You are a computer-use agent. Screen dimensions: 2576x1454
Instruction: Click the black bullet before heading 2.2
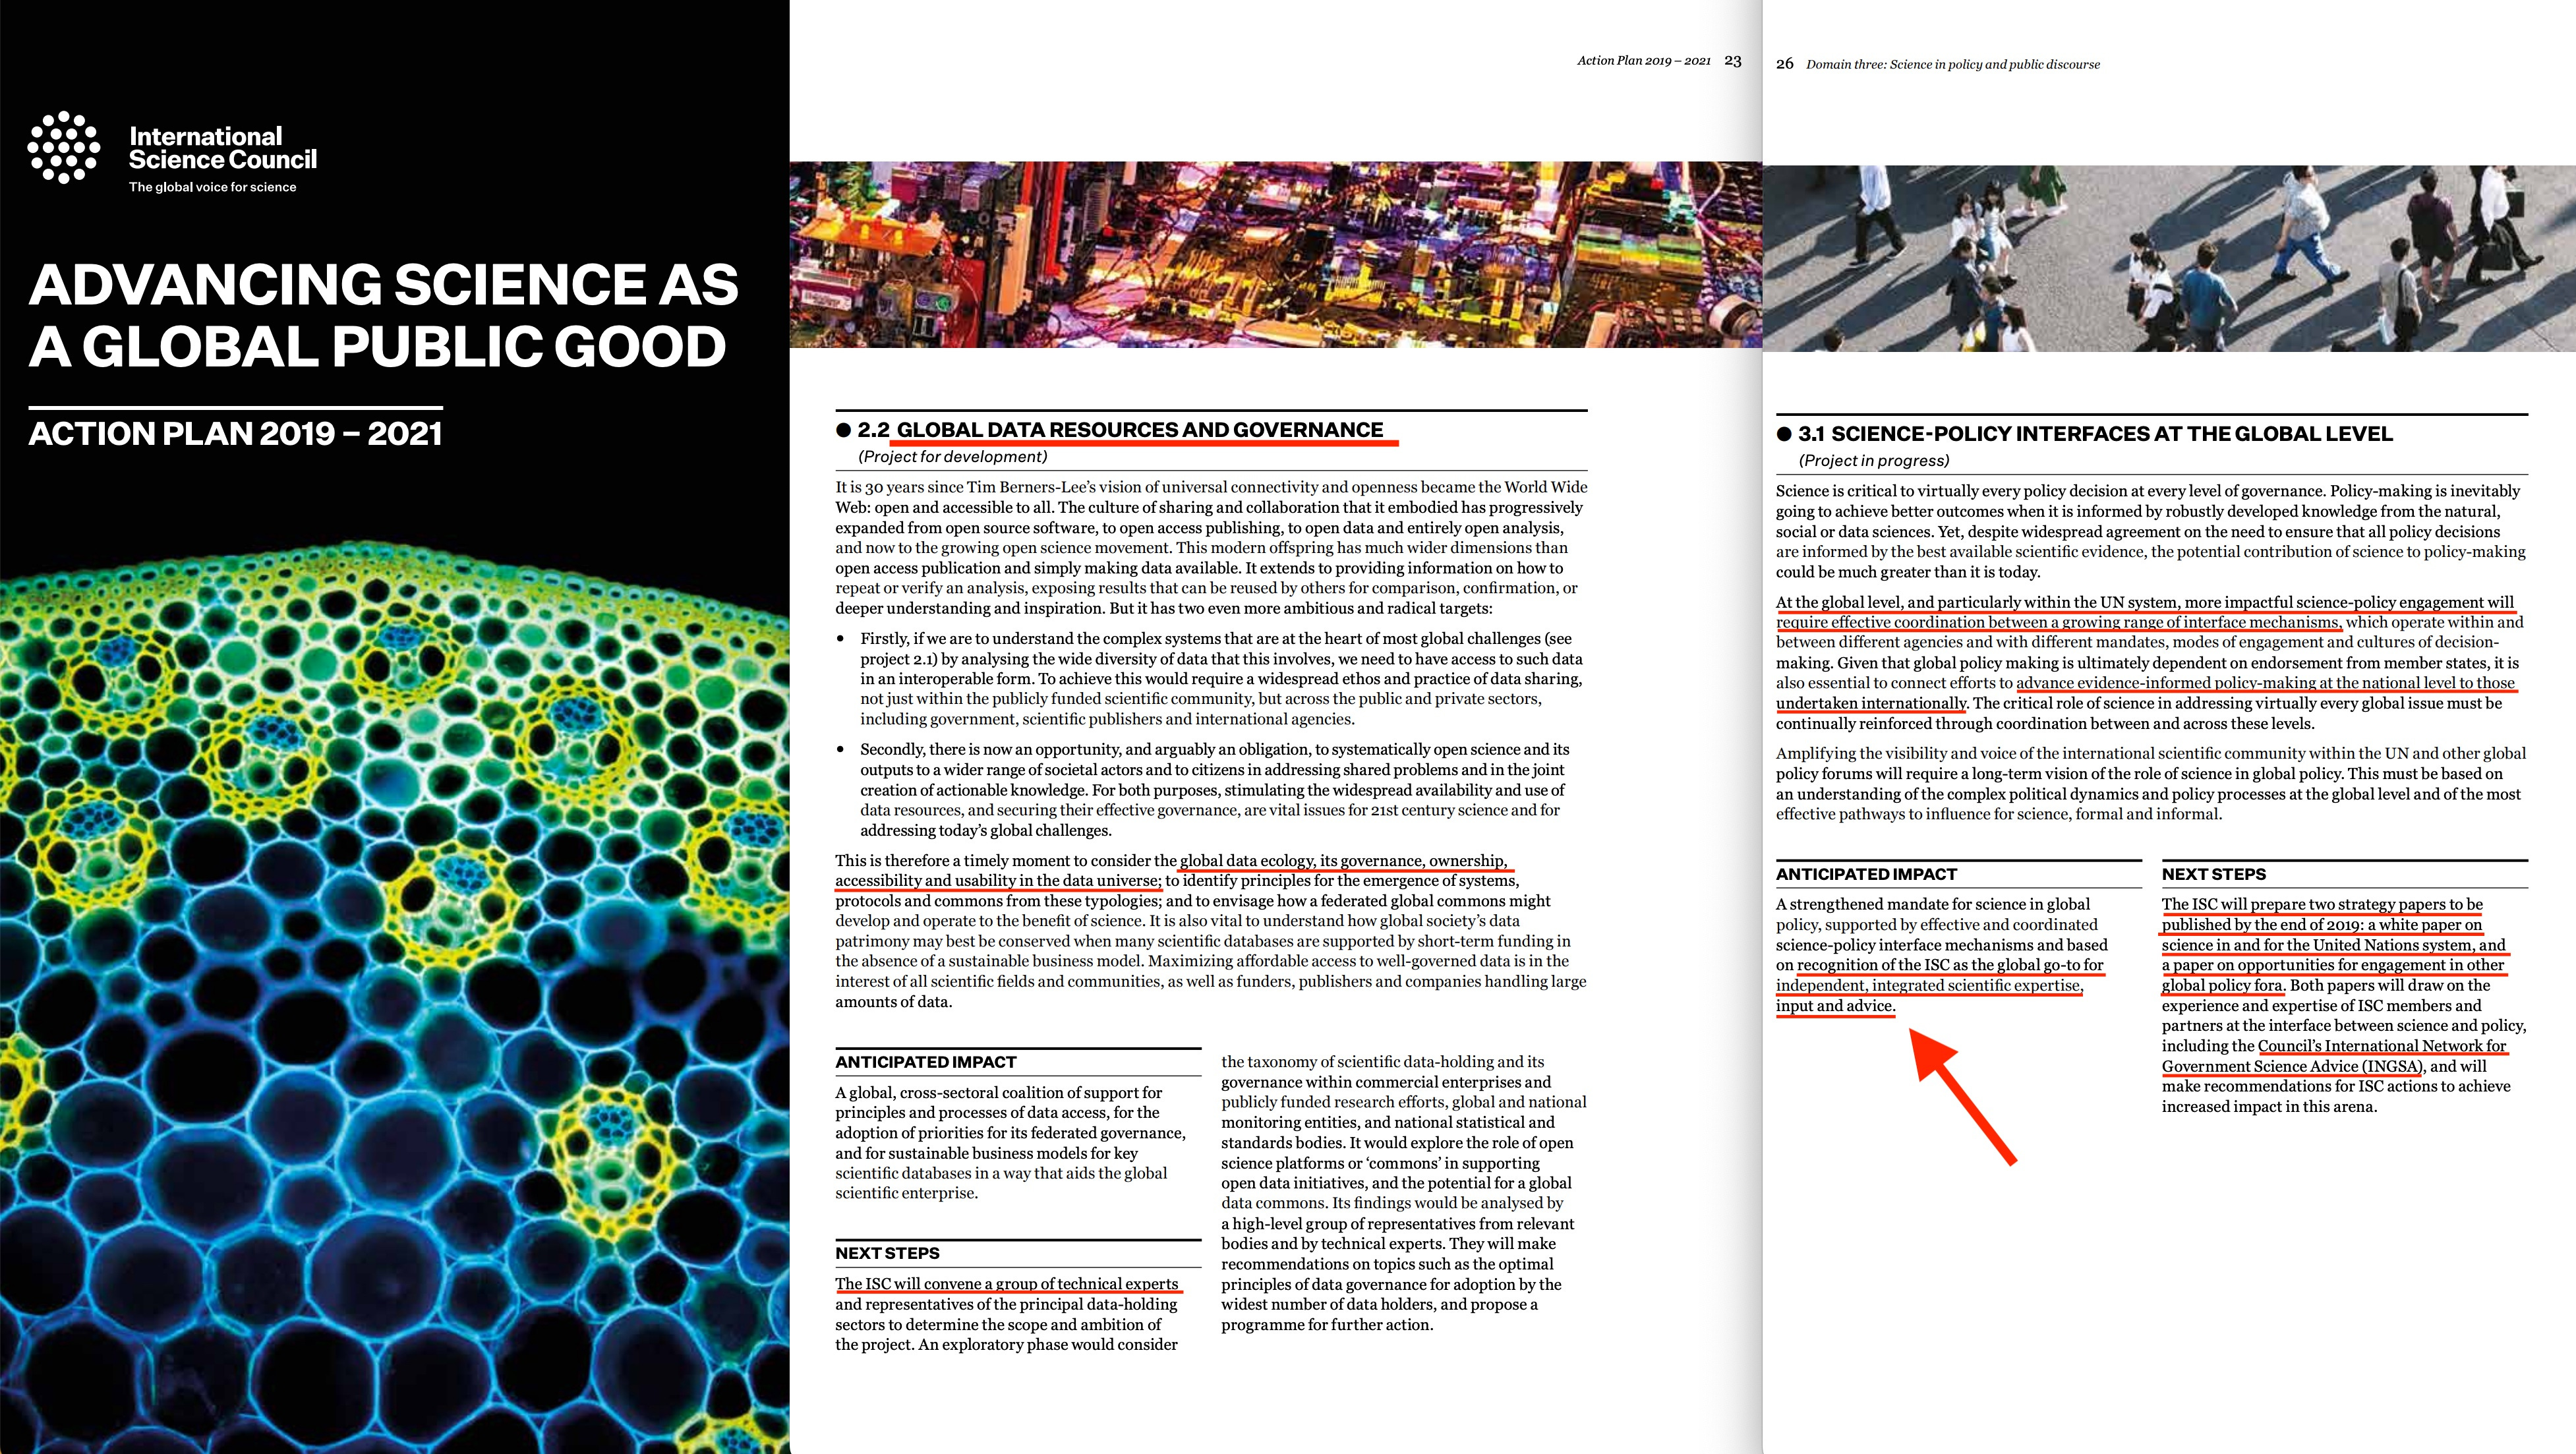(843, 431)
